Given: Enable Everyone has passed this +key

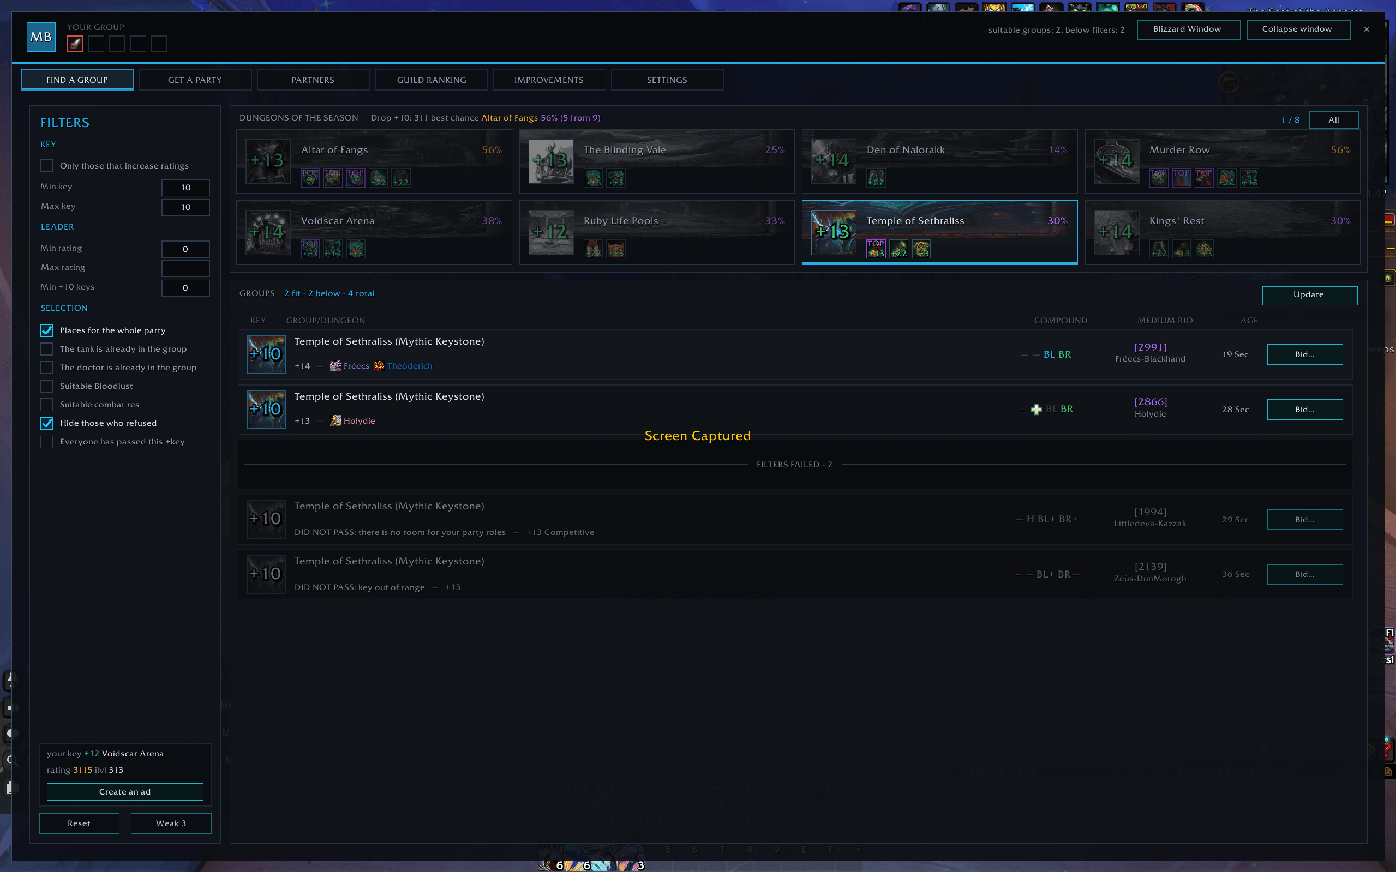Looking at the screenshot, I should tap(47, 442).
